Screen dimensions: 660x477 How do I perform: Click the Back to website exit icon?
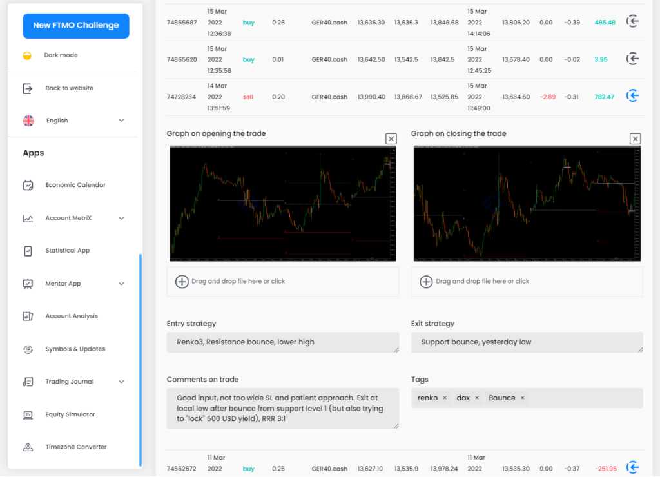pyautogui.click(x=28, y=88)
